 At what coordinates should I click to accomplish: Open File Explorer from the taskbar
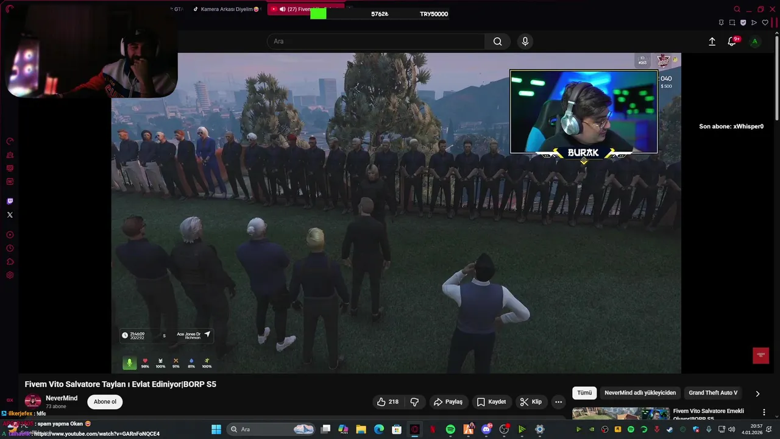point(361,429)
